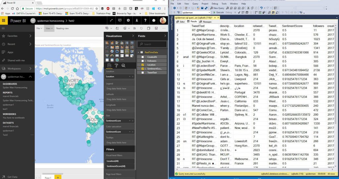Viewport: 339px width, 179px height.
Task: Select the donut chart visualization
Action: (117, 51)
